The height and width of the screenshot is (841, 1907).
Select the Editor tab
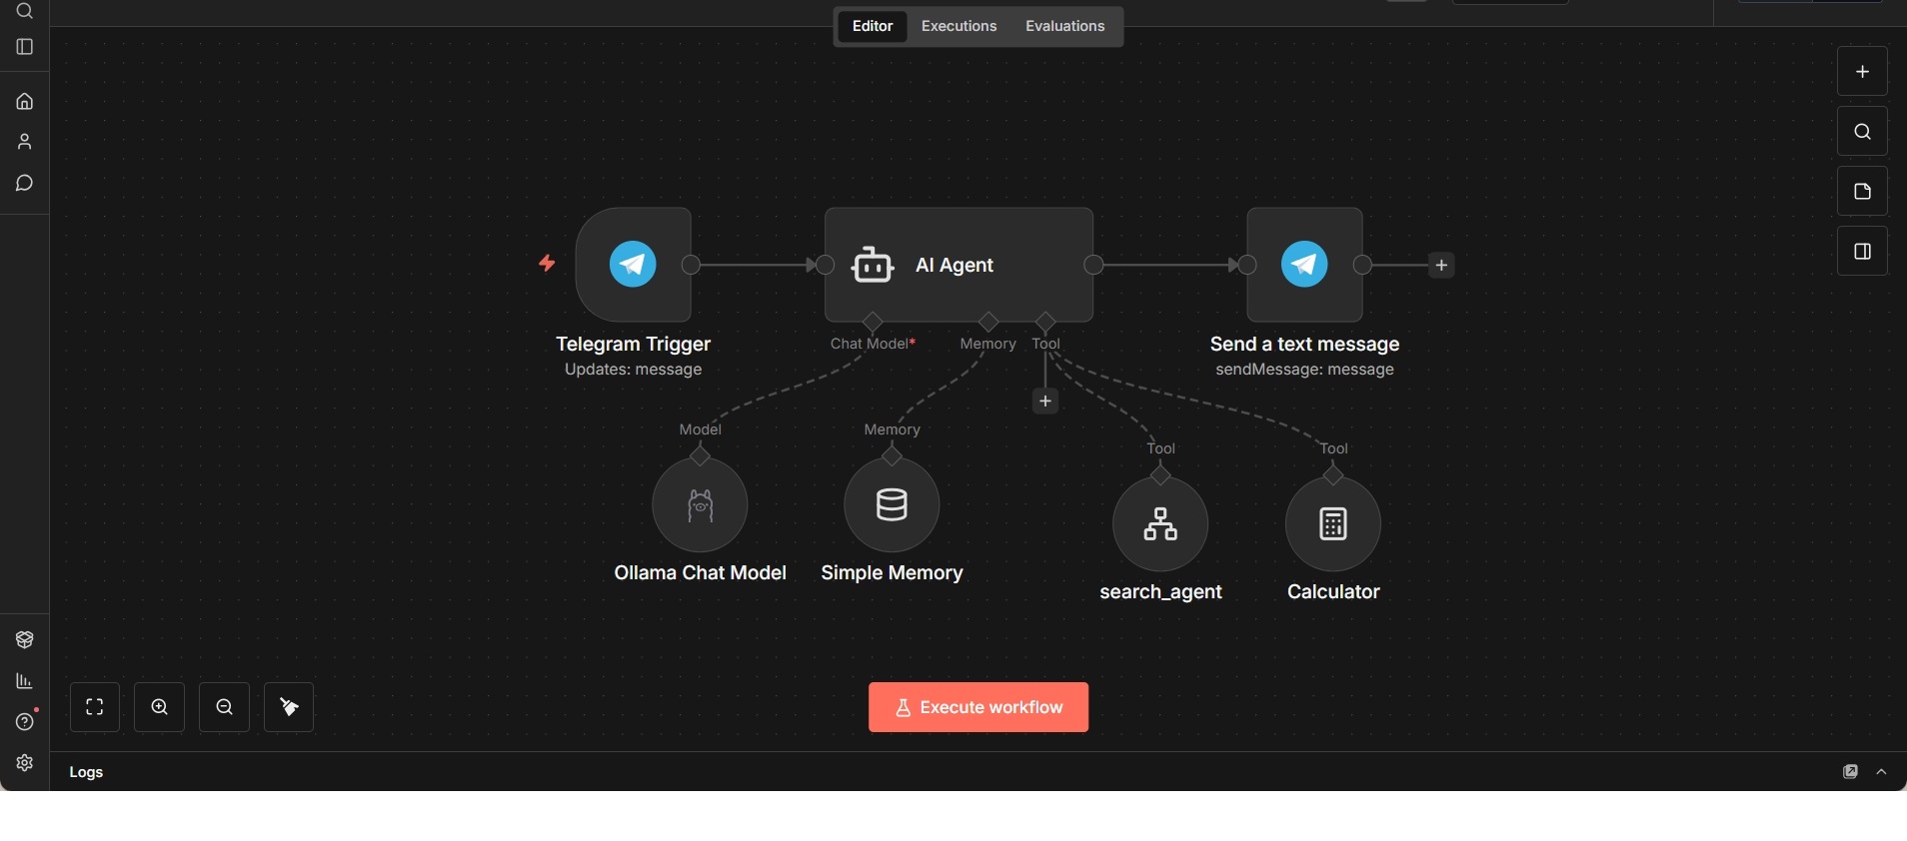pyautogui.click(x=872, y=26)
